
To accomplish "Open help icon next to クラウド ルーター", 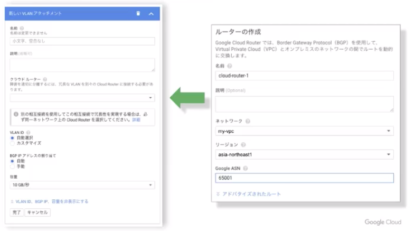I will click(45, 79).
